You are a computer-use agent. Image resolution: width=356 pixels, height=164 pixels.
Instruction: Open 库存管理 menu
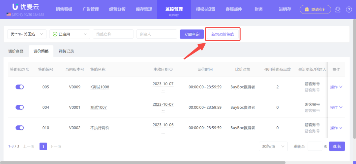(x=144, y=9)
